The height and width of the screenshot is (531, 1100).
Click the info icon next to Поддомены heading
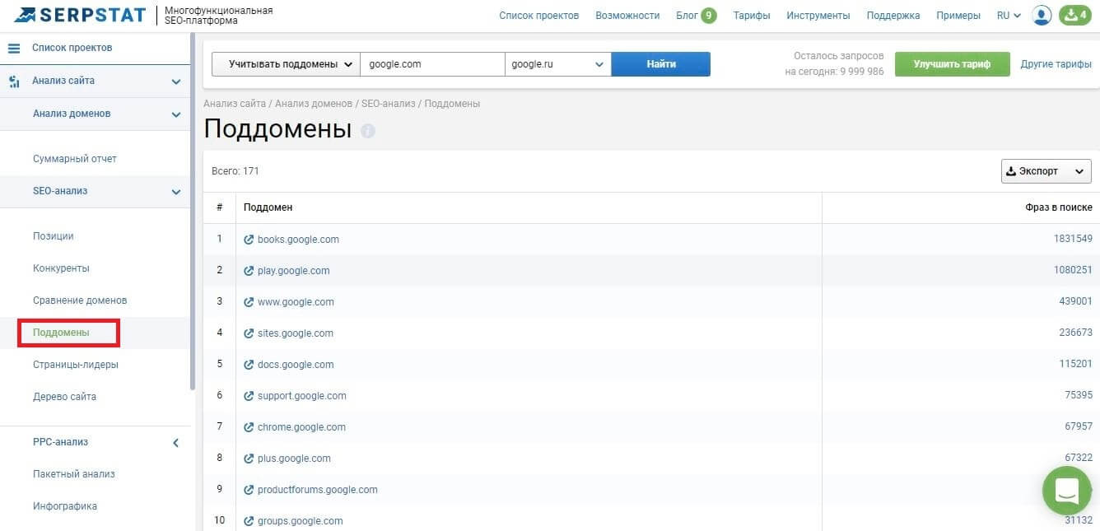coord(368,131)
